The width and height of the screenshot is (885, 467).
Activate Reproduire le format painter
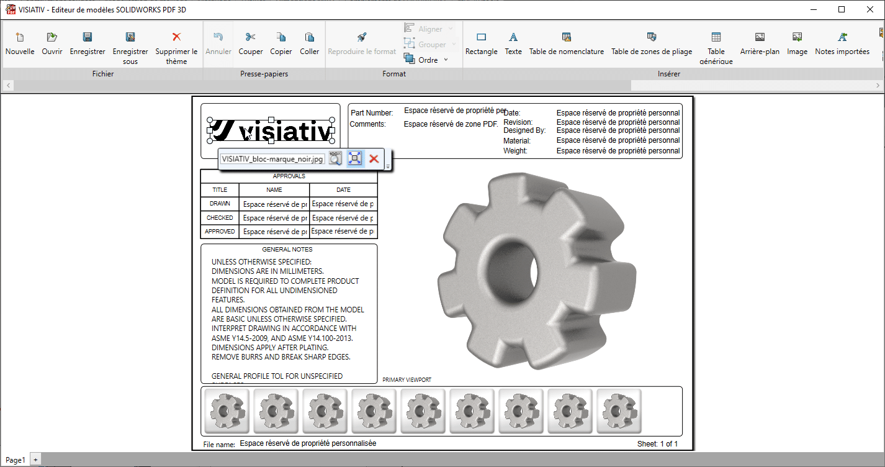pyautogui.click(x=362, y=44)
